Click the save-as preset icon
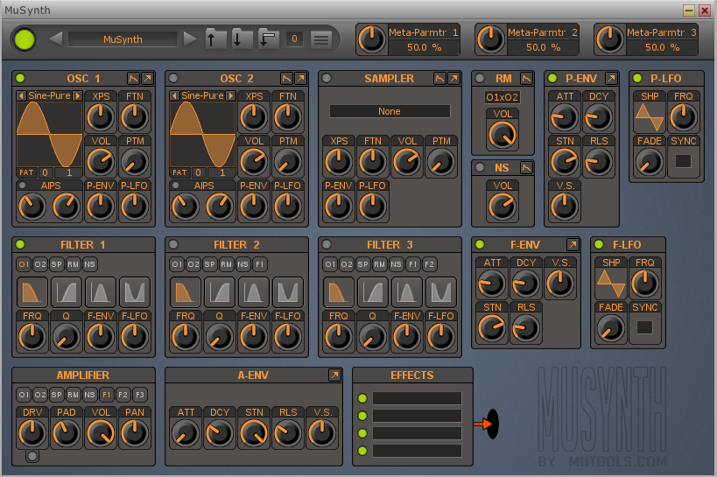 (268, 39)
